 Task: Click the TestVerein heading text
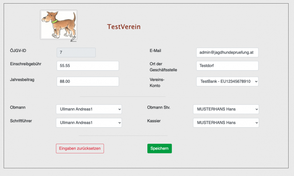(124, 27)
